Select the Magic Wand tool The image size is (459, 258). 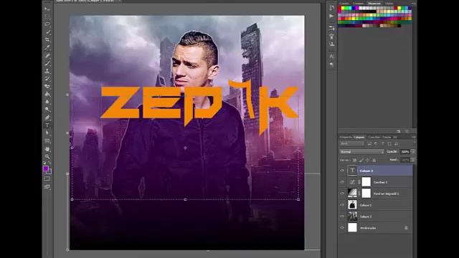coord(47,32)
